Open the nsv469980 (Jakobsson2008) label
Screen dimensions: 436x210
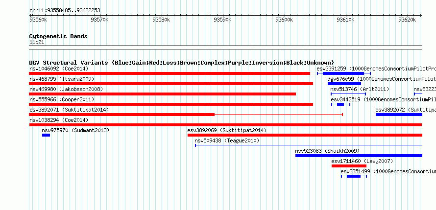[66, 89]
